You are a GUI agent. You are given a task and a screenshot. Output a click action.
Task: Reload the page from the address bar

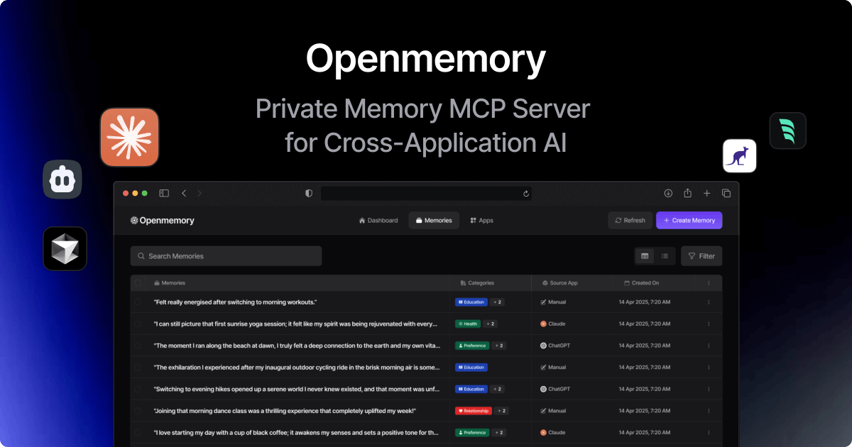(526, 193)
